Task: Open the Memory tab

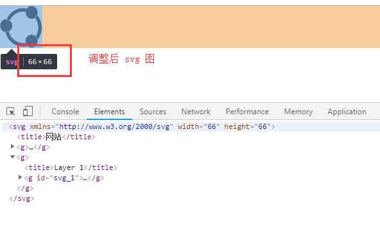Action: click(298, 112)
